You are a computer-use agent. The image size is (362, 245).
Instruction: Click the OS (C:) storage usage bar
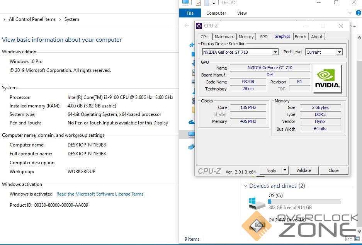[304, 202]
